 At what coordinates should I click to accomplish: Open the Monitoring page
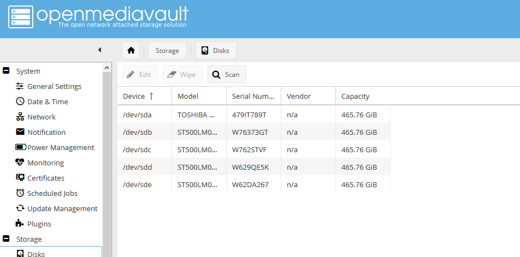pyautogui.click(x=45, y=163)
